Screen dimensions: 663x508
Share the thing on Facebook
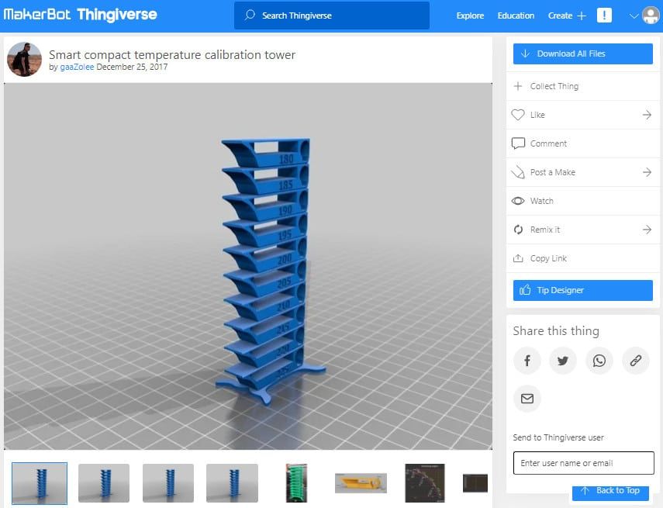click(527, 361)
